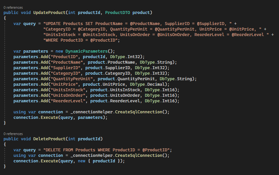Click product.ReorderLevel argument
The width and height of the screenshot is (279, 175).
(x=115, y=101)
